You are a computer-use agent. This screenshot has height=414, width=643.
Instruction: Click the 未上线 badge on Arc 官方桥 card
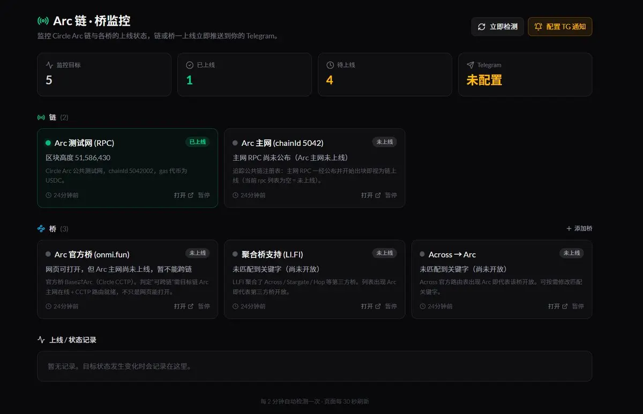pyautogui.click(x=197, y=253)
